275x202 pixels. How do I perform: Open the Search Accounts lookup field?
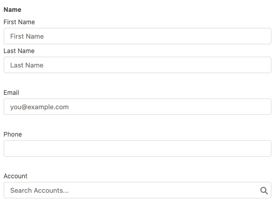pyautogui.click(x=137, y=190)
